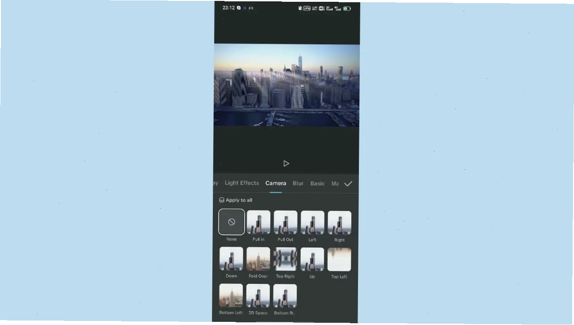Tap the 23:12 clock in status bar
The image size is (574, 325).
pos(229,8)
